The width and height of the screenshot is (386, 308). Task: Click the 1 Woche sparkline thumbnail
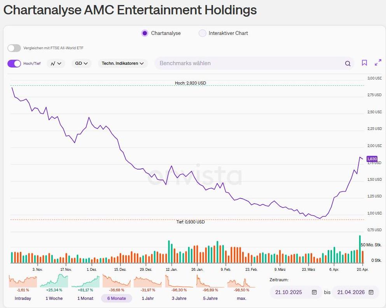pos(54,280)
